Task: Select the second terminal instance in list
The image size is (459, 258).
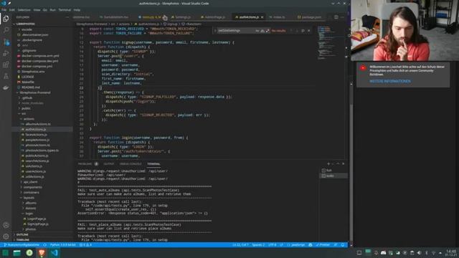Action: 333,176
